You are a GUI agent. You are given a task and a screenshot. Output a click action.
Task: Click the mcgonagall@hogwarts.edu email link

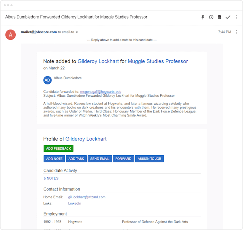click(x=101, y=91)
